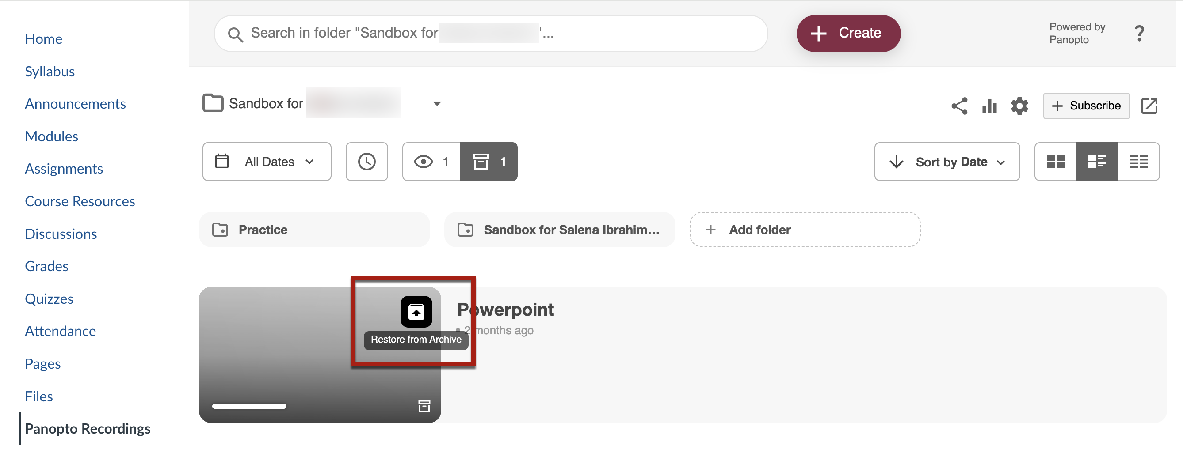Expand the Sandbox folder picker arrow
This screenshot has height=453, width=1183.
tap(437, 104)
